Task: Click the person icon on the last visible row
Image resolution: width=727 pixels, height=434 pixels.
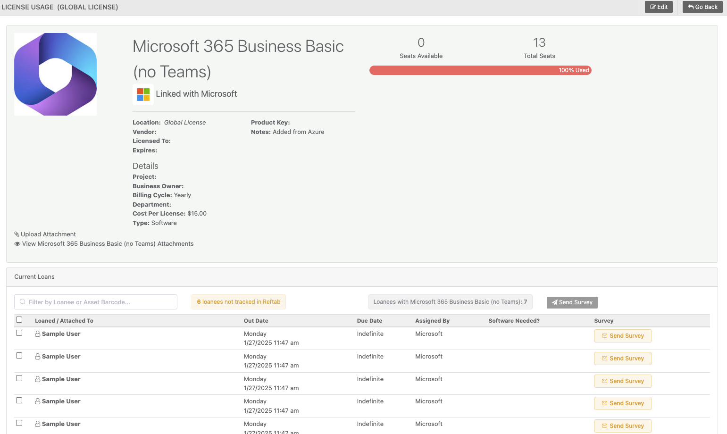Action: point(37,424)
